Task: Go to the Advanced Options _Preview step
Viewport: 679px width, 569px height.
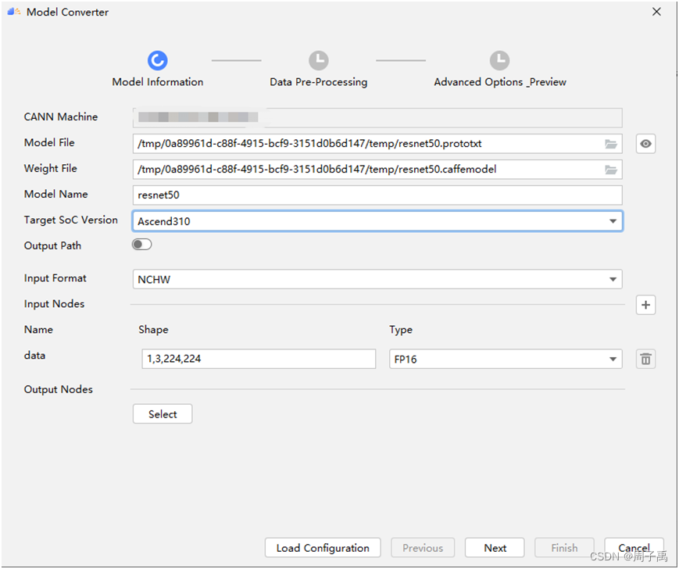Action: pyautogui.click(x=499, y=81)
